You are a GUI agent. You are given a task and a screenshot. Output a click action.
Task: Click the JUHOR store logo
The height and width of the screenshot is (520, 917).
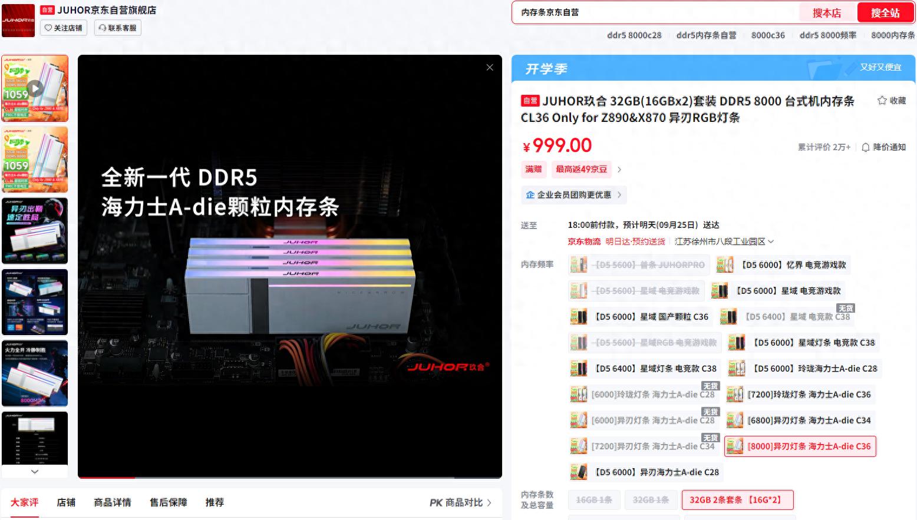18,20
